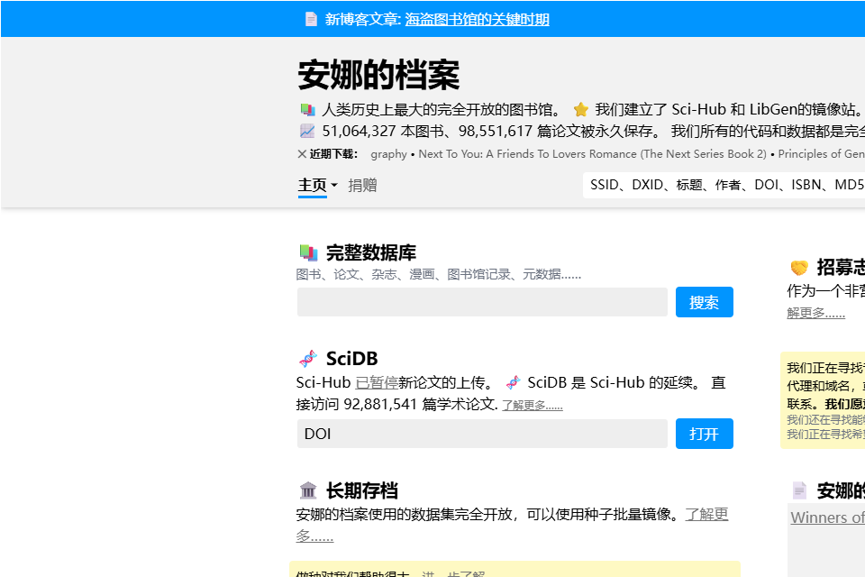Image resolution: width=865 pixels, height=577 pixels.
Task: Go to the 捐赠 tab
Action: point(362,186)
